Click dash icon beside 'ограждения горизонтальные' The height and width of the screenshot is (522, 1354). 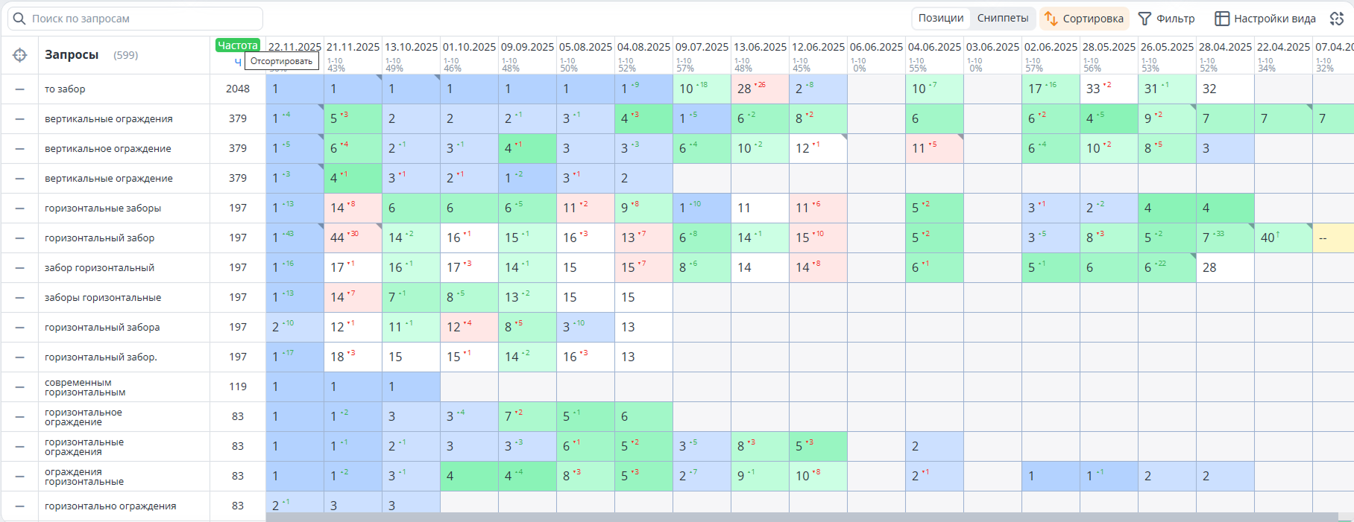(x=20, y=477)
